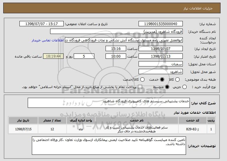Choose the متوسط purchase process option
The image size is (227, 161).
pos(167,87)
